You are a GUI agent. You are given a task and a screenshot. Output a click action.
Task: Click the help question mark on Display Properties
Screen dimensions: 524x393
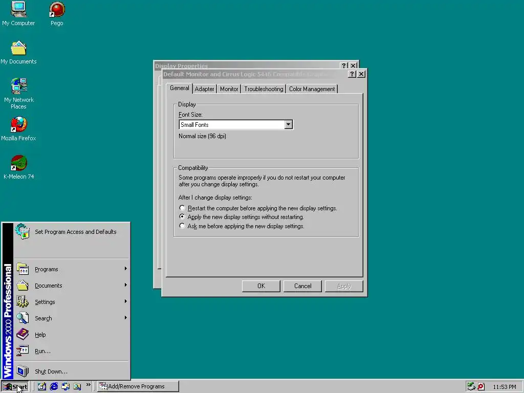click(x=344, y=65)
